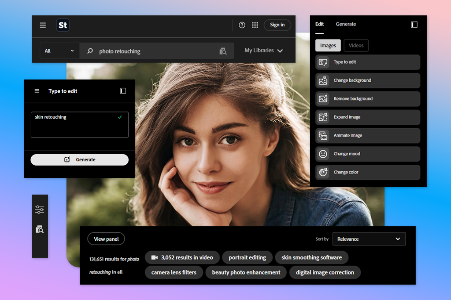Click the Change color icon
Viewport: 451px width, 300px height.
pos(323,172)
